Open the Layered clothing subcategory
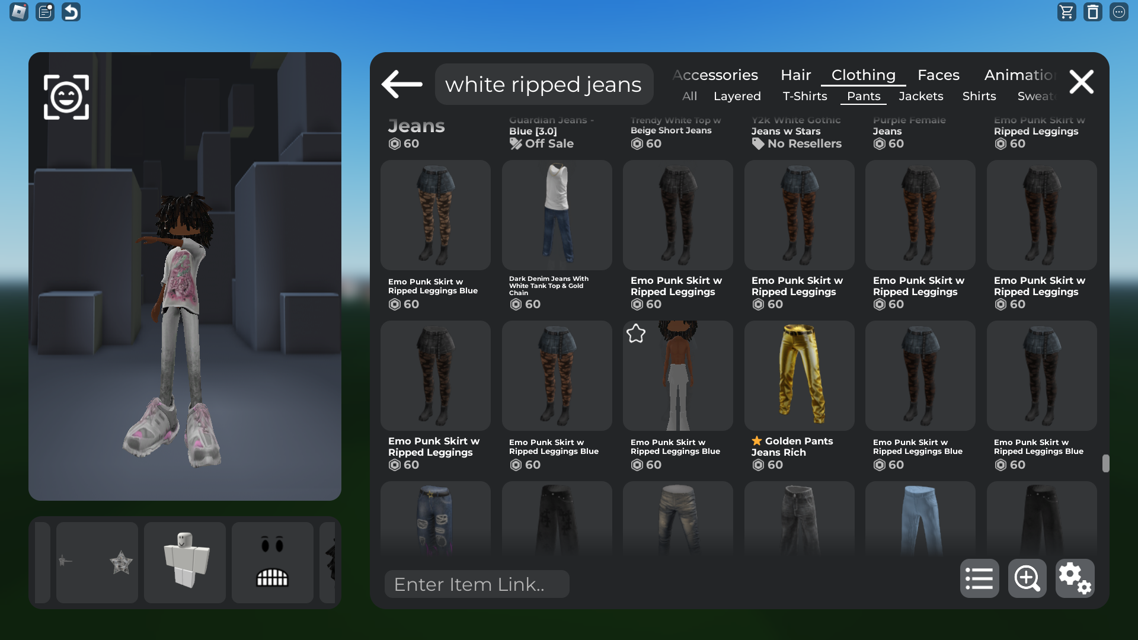1138x640 pixels. click(737, 96)
